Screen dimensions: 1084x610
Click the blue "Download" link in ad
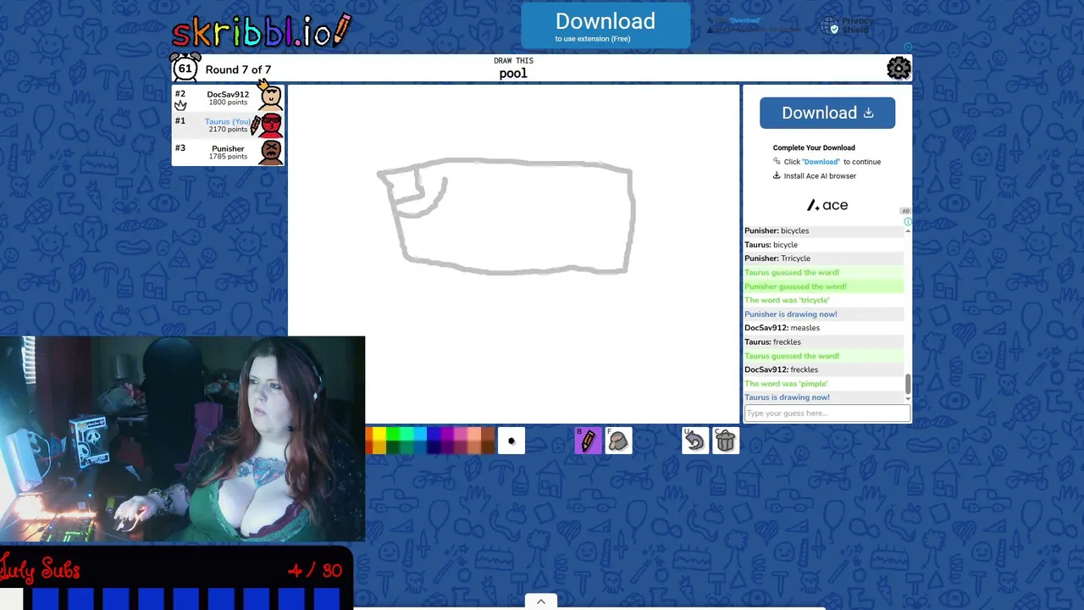pyautogui.click(x=821, y=162)
